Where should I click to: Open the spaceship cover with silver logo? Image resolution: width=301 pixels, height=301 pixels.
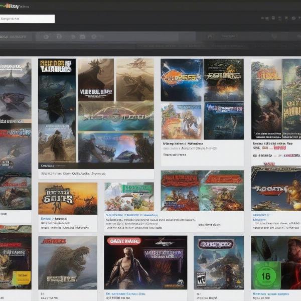pyautogui.click(x=276, y=189)
